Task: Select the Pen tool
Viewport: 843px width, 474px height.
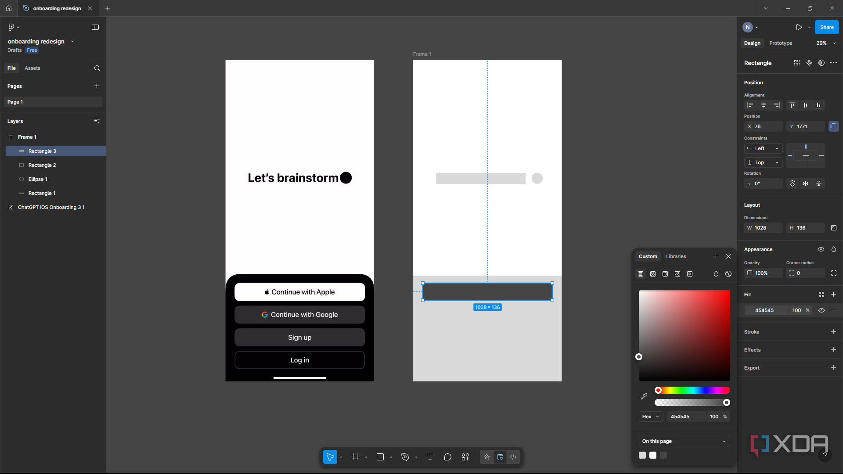Action: click(405, 457)
